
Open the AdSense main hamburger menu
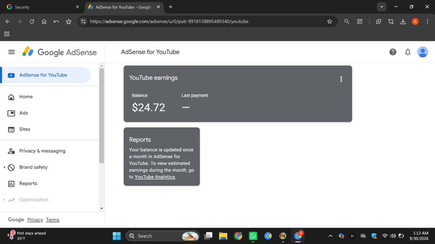(12, 52)
